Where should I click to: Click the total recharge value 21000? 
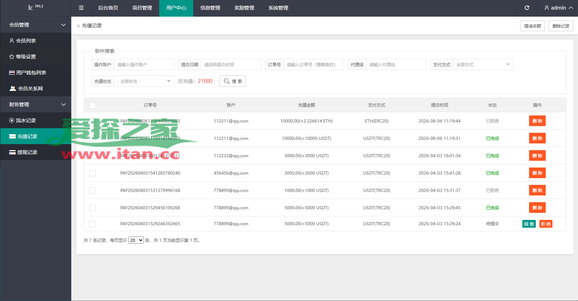click(205, 81)
